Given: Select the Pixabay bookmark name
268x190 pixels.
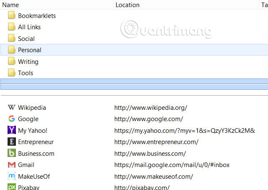Looking at the screenshot, I should [x=29, y=187].
